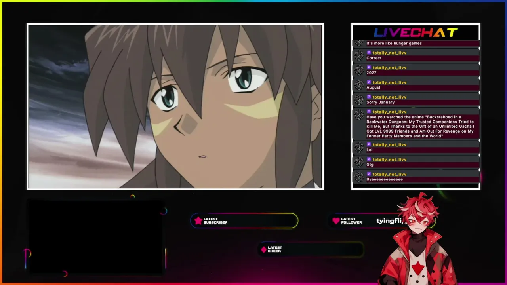Click the long "Backstabbed in a Backwater Dungeon" message
This screenshot has height=285, width=507.
pos(420,126)
